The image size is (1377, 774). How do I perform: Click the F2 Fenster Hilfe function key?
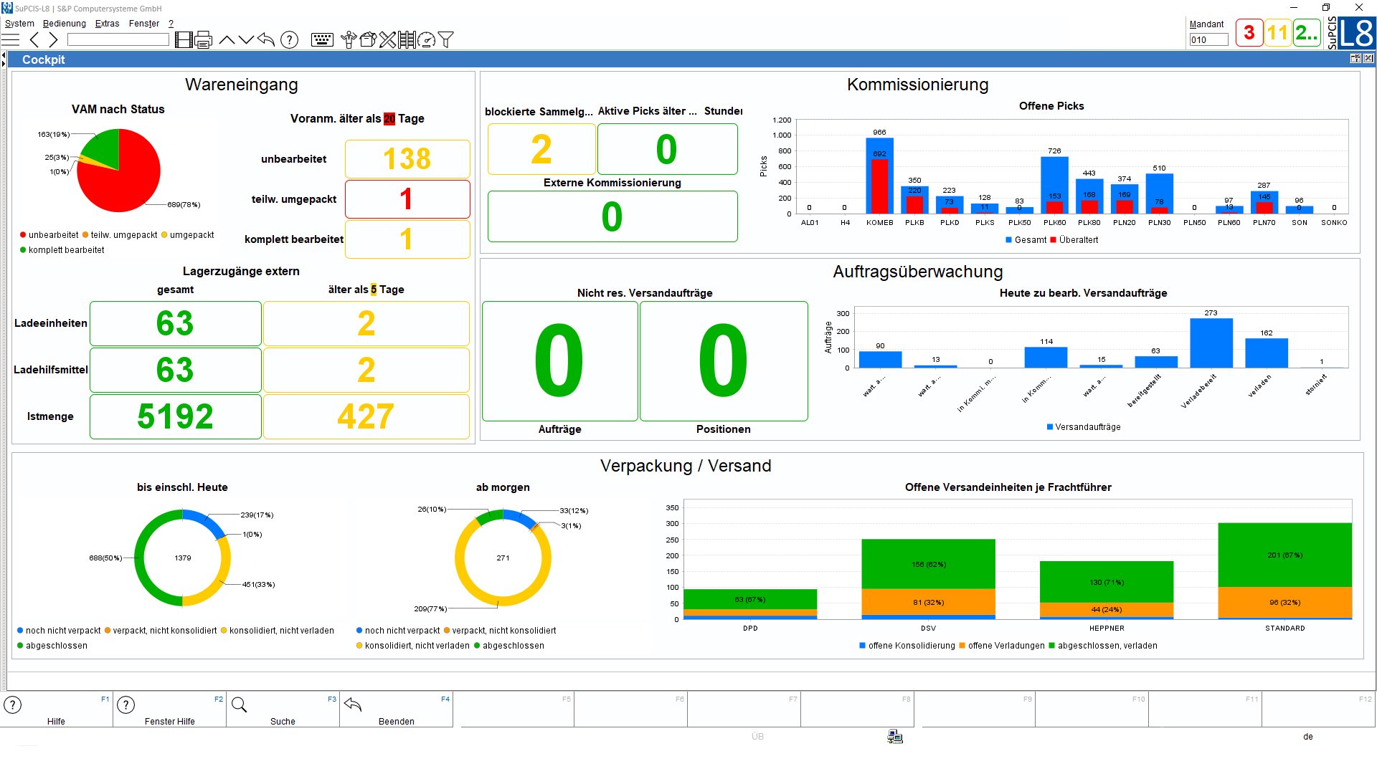click(169, 709)
